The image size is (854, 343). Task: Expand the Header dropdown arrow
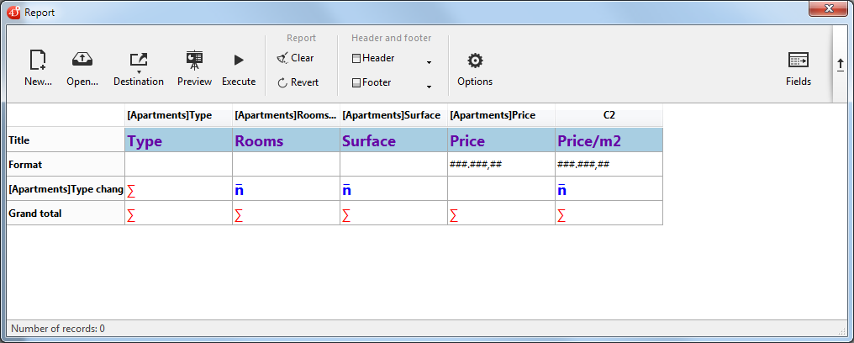pos(429,63)
